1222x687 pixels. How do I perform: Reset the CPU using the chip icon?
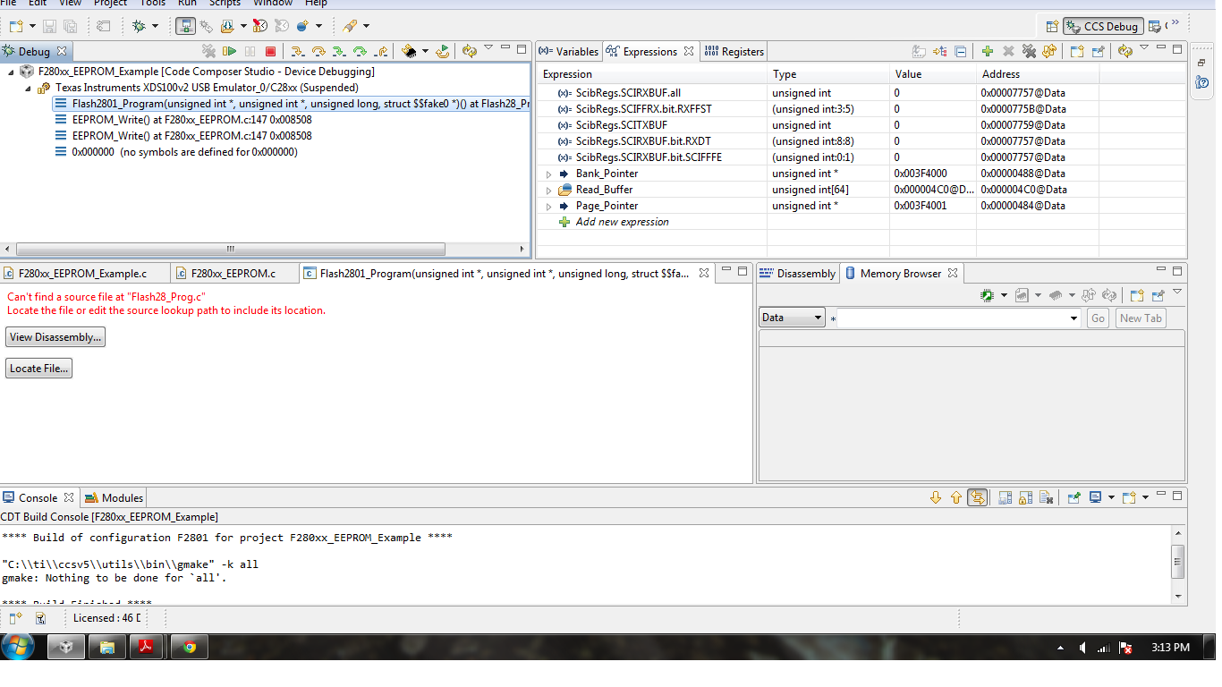[409, 52]
